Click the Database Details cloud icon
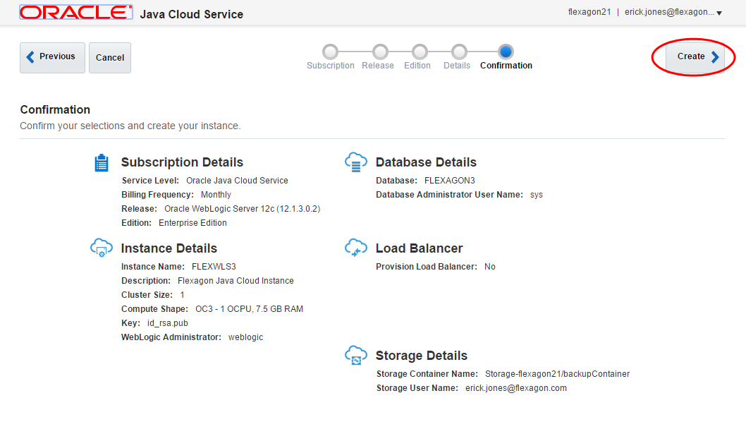746x422 pixels. [x=356, y=162]
